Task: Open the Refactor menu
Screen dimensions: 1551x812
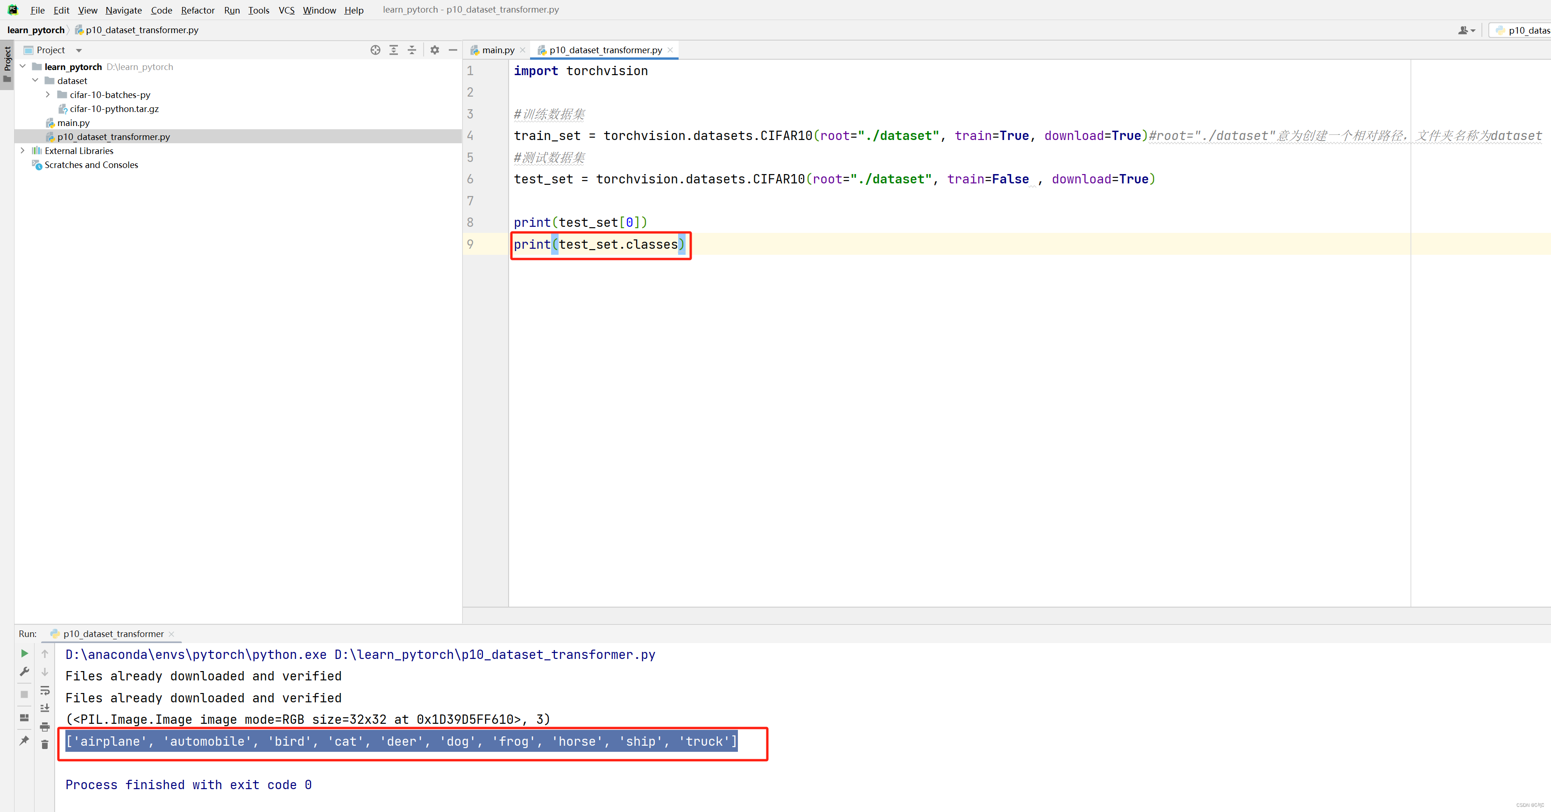Action: point(198,10)
